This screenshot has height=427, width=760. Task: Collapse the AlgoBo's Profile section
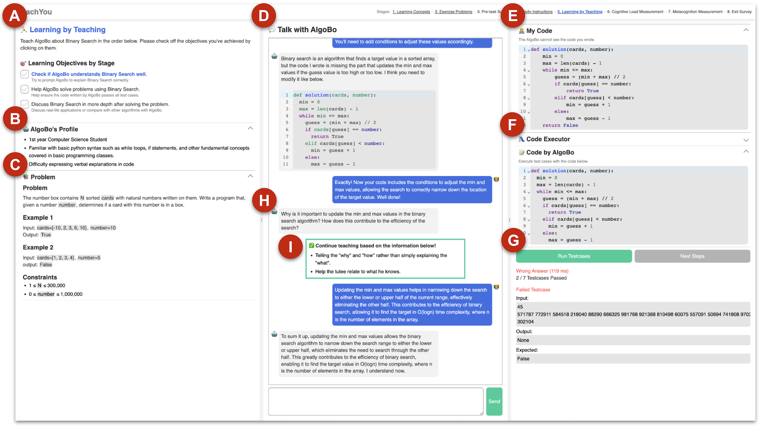click(x=250, y=128)
